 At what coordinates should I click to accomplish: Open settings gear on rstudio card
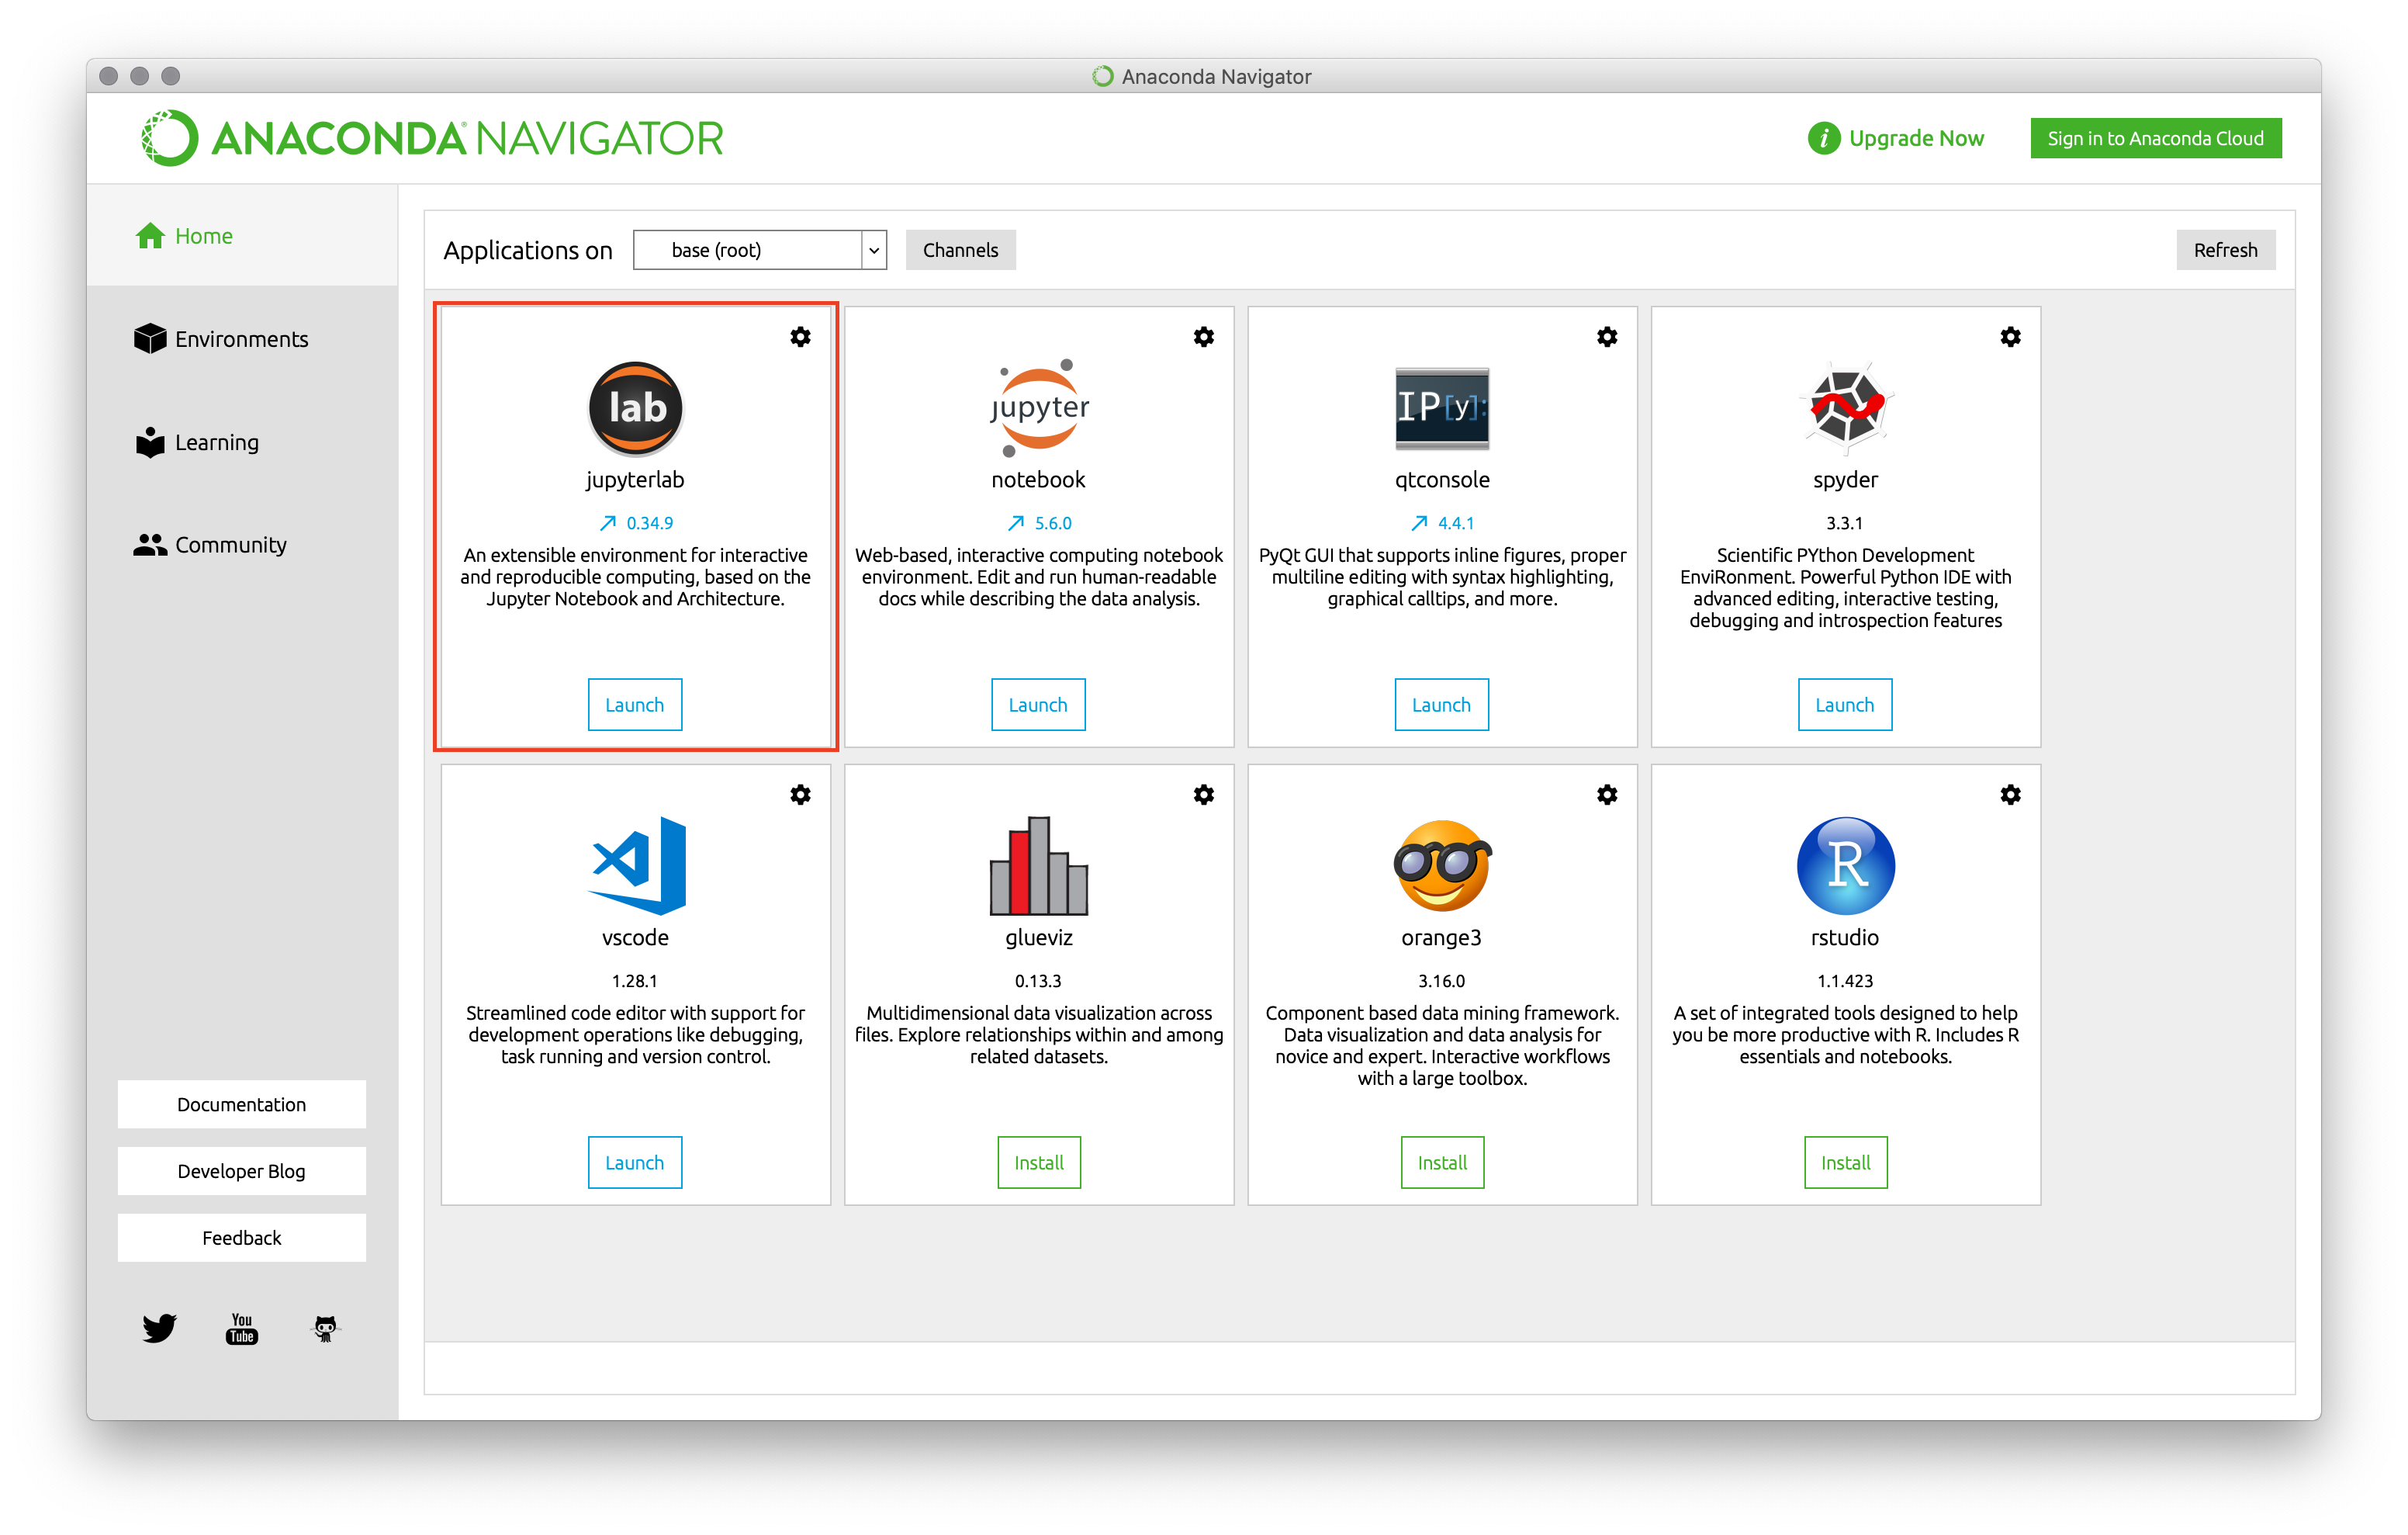tap(2011, 795)
